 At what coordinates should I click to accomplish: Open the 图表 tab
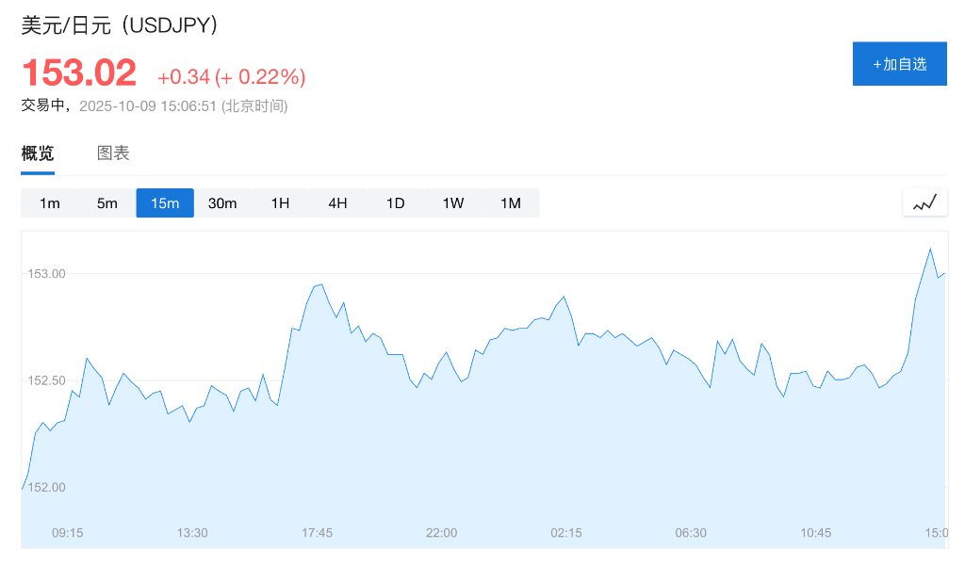click(x=113, y=153)
